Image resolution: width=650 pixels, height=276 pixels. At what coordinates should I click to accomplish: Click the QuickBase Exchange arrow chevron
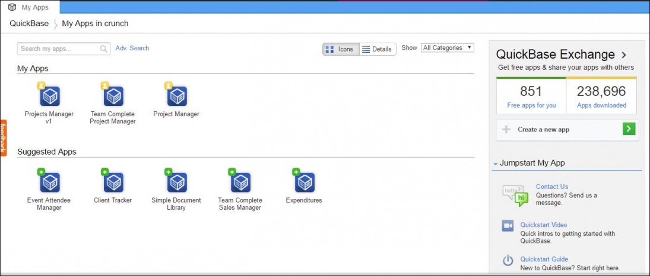(x=623, y=55)
